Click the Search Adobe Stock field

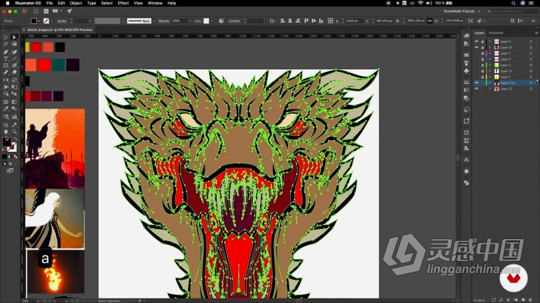tap(511, 11)
